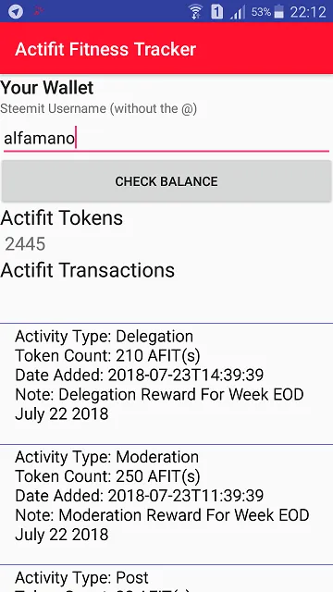Tap the 53% battery percentage text

[x=261, y=12]
